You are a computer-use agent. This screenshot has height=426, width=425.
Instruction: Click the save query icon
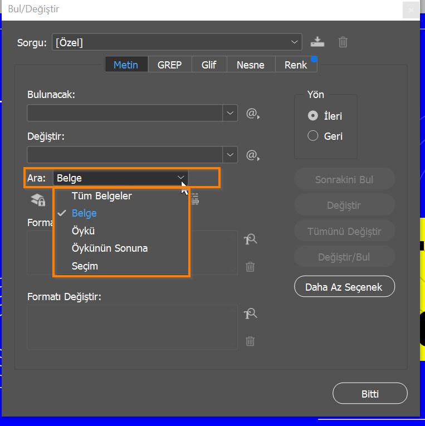[x=317, y=42]
